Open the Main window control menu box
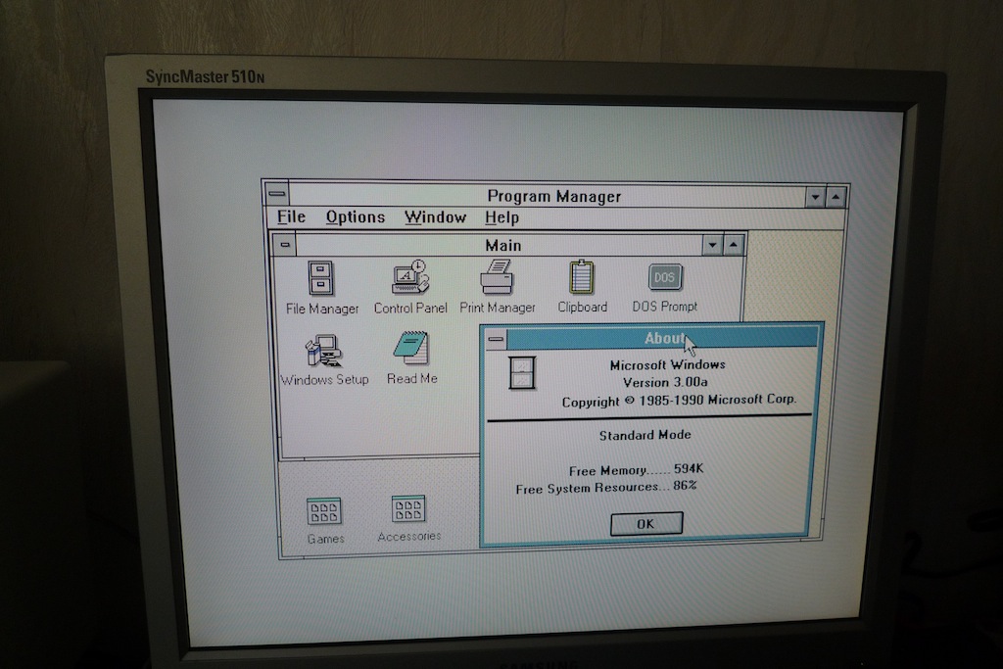Viewport: 1003px width, 669px height. click(284, 245)
